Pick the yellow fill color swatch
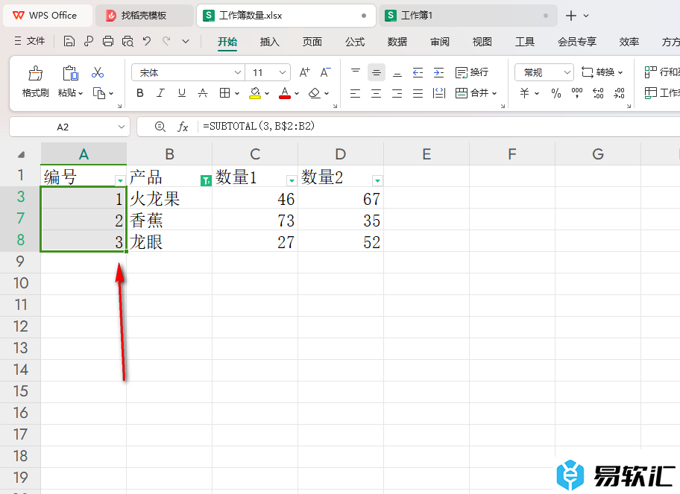The height and width of the screenshot is (494, 680). (255, 98)
